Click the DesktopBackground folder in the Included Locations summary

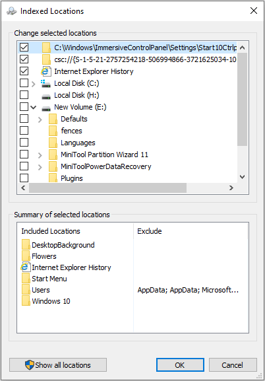pos(58,245)
